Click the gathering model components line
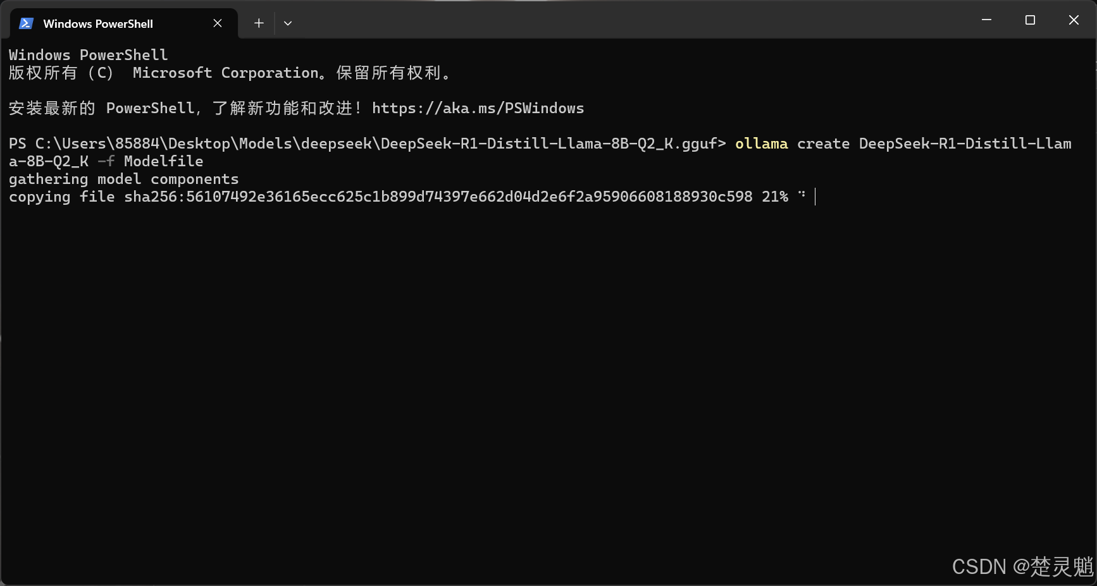The image size is (1097, 586). (x=124, y=179)
